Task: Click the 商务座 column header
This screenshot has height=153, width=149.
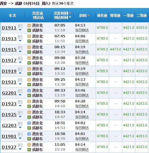Action: (x=102, y=15)
